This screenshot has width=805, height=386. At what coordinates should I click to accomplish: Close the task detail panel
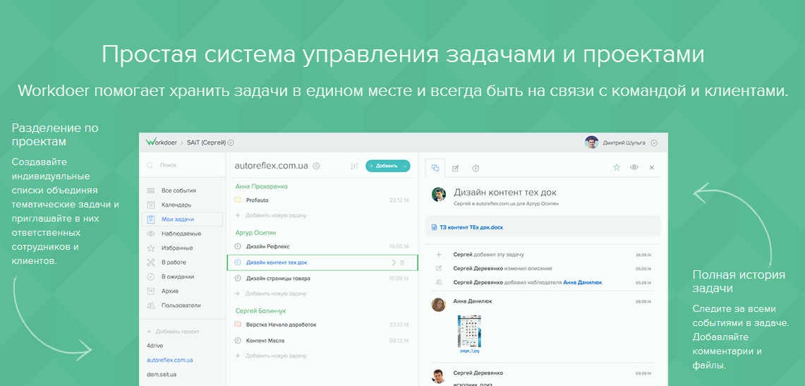651,167
